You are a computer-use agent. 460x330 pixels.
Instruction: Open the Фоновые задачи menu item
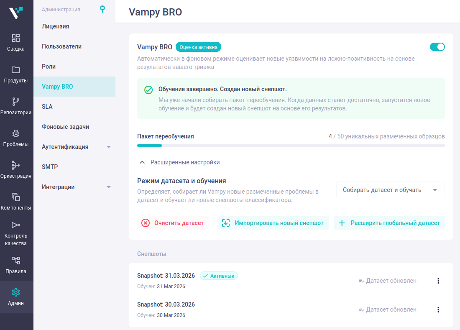pos(65,127)
